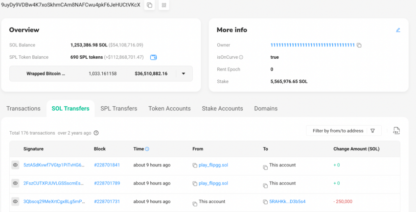The height and width of the screenshot is (212, 416).
Task: Open block #228701841
Action: coord(107,165)
